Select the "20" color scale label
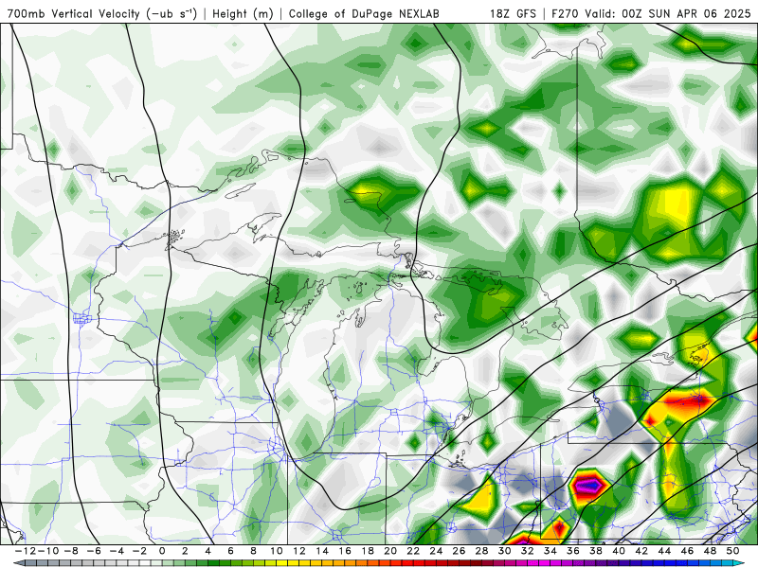The width and height of the screenshot is (758, 568). (390, 551)
